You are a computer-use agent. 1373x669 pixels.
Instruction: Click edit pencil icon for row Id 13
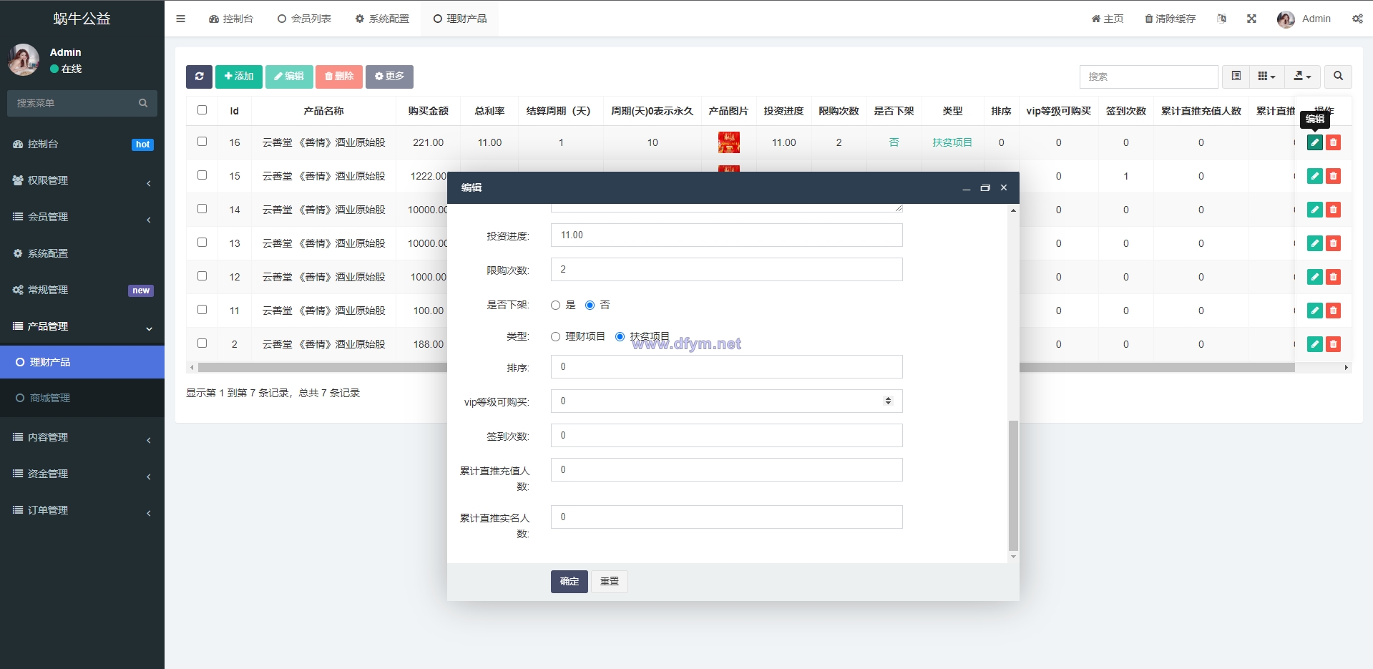[1315, 243]
